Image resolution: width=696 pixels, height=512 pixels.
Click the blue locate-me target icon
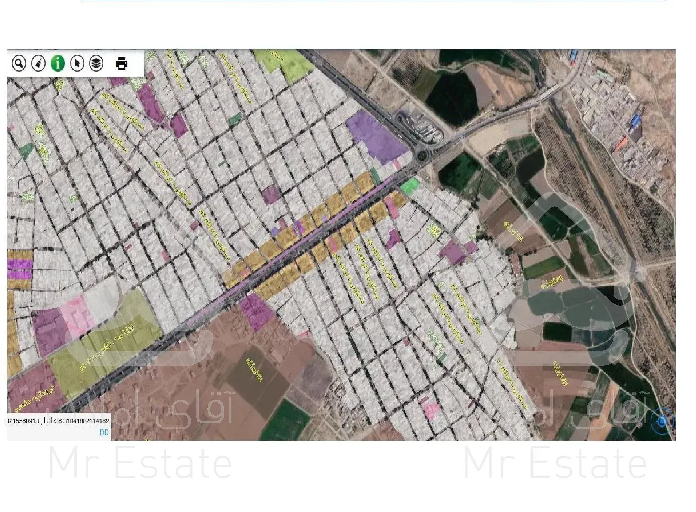pos(662,421)
